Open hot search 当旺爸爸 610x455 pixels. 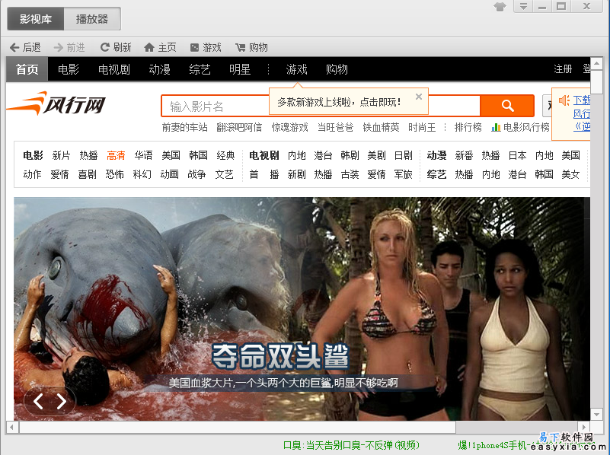(335, 128)
